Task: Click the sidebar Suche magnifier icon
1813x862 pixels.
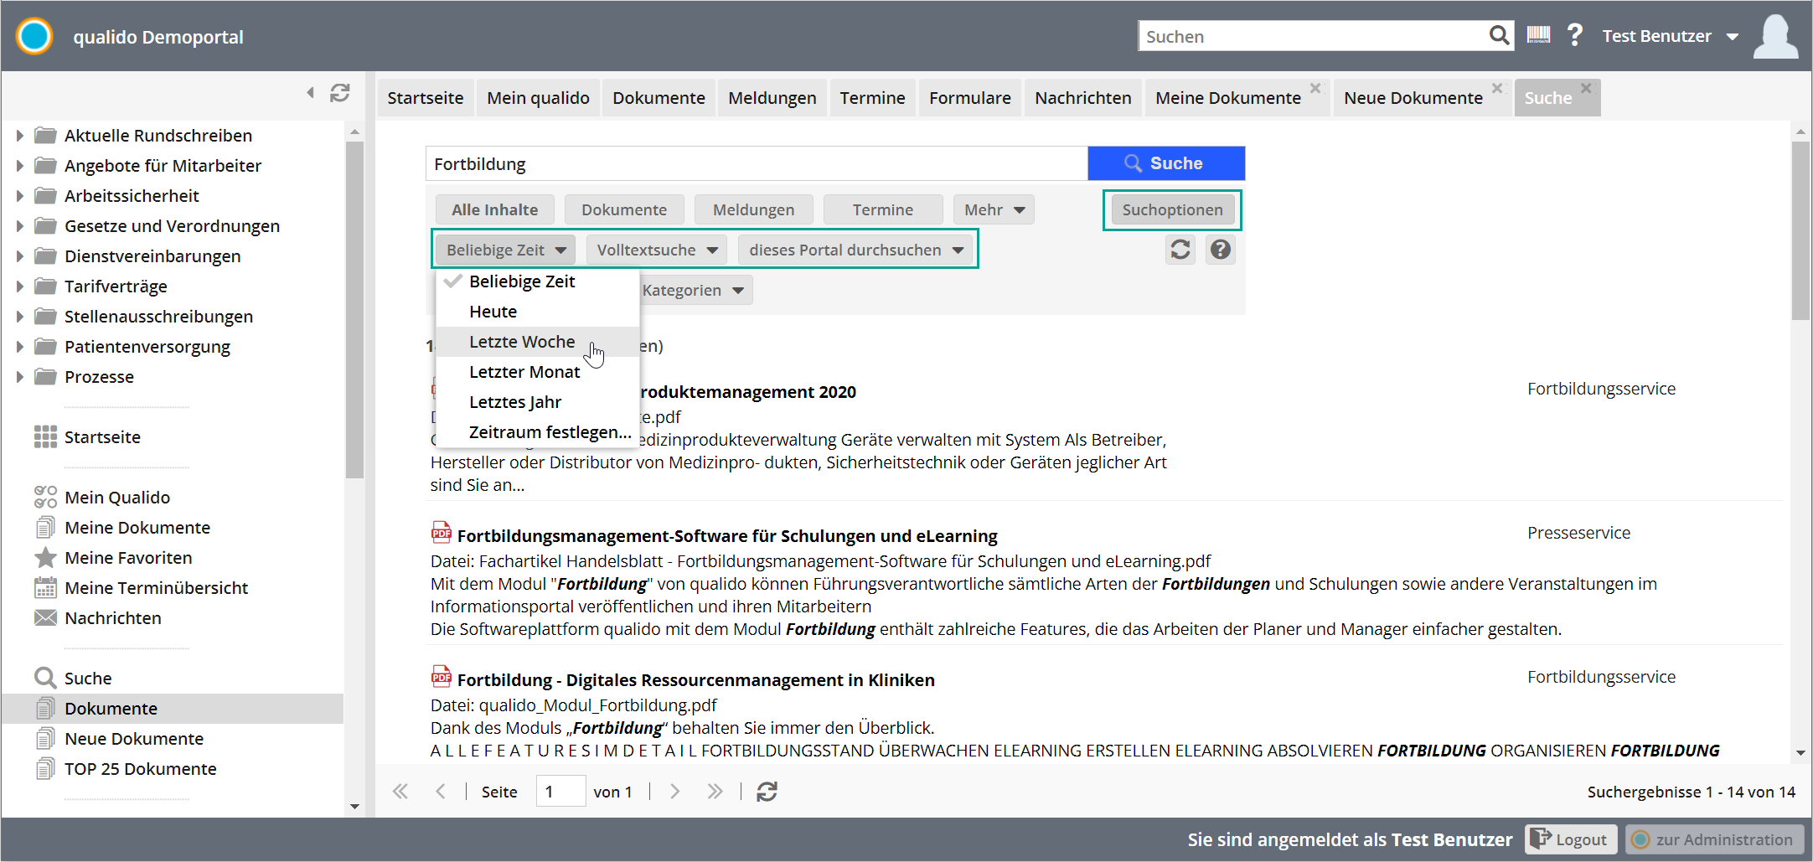Action: pos(45,679)
